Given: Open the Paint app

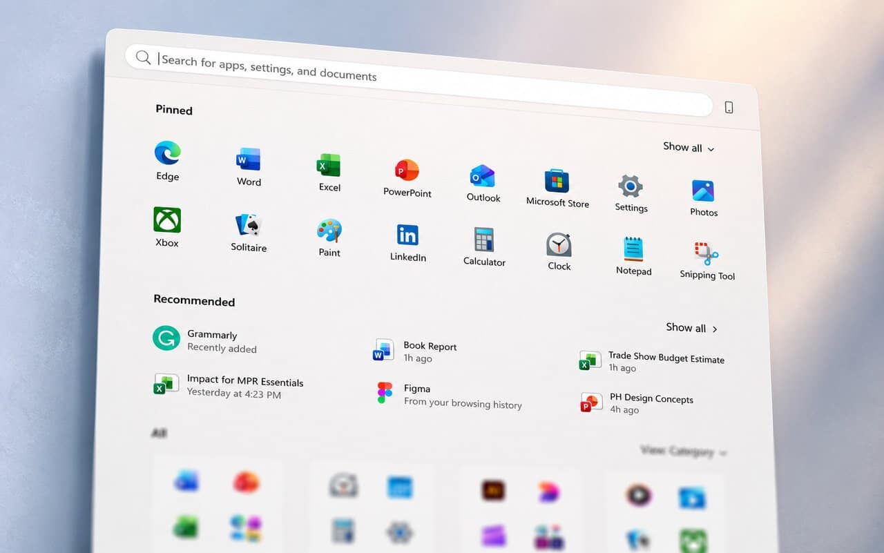Looking at the screenshot, I should coord(329,231).
